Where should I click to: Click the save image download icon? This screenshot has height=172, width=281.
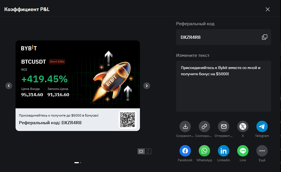(x=185, y=126)
